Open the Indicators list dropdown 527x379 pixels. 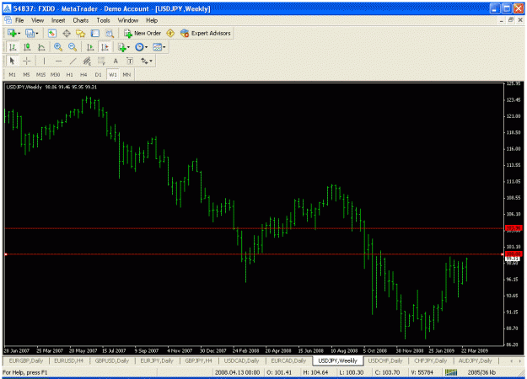(x=123, y=47)
